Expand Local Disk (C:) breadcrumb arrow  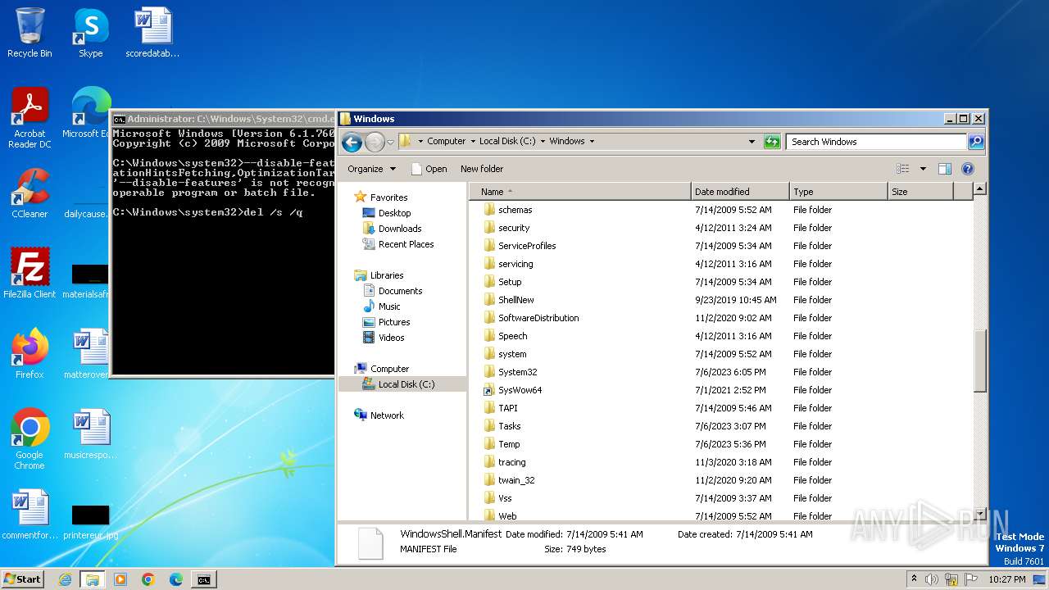(x=542, y=142)
